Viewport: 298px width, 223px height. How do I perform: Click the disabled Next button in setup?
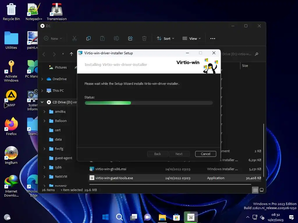coord(179,154)
